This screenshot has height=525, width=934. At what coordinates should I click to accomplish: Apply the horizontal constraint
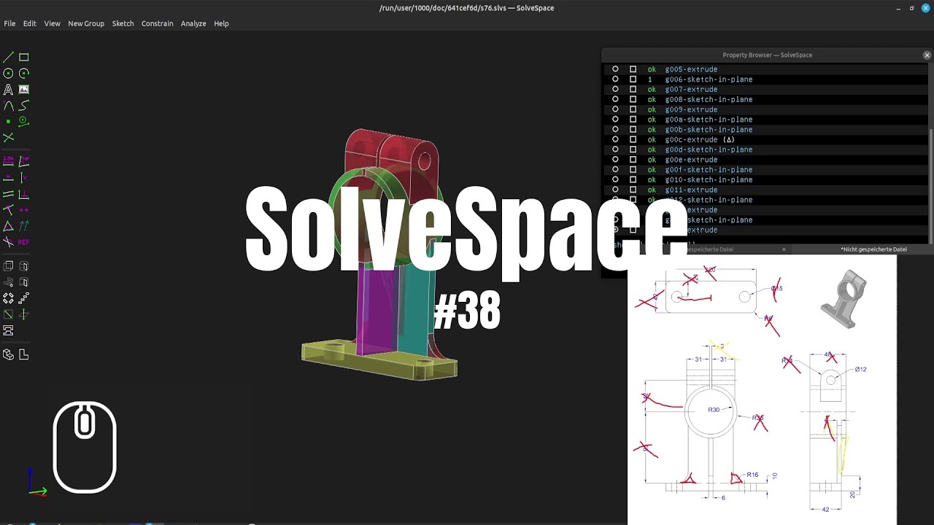[x=8, y=177]
